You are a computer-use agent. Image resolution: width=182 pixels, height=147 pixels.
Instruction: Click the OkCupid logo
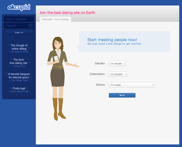click(19, 7)
